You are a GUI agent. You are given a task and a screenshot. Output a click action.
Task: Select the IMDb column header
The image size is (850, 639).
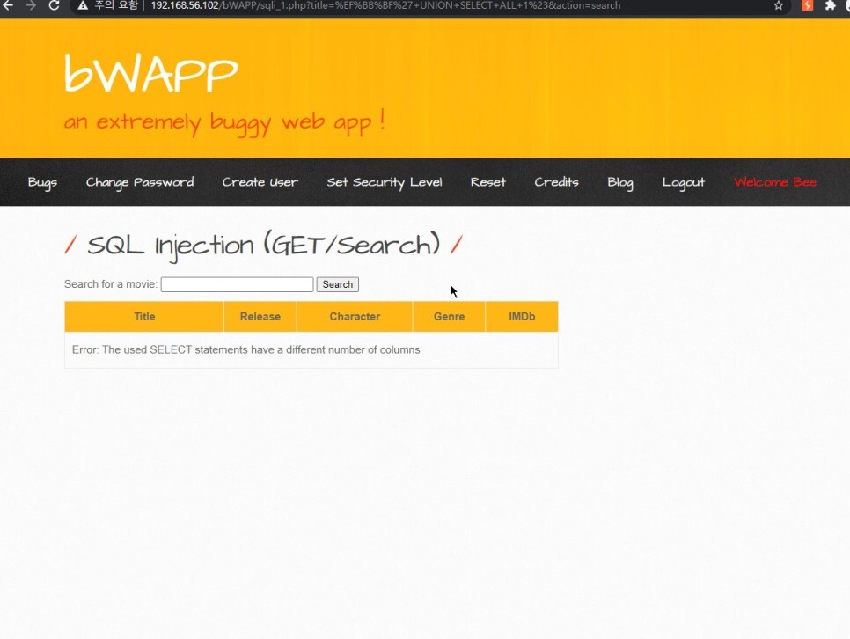[x=522, y=316]
